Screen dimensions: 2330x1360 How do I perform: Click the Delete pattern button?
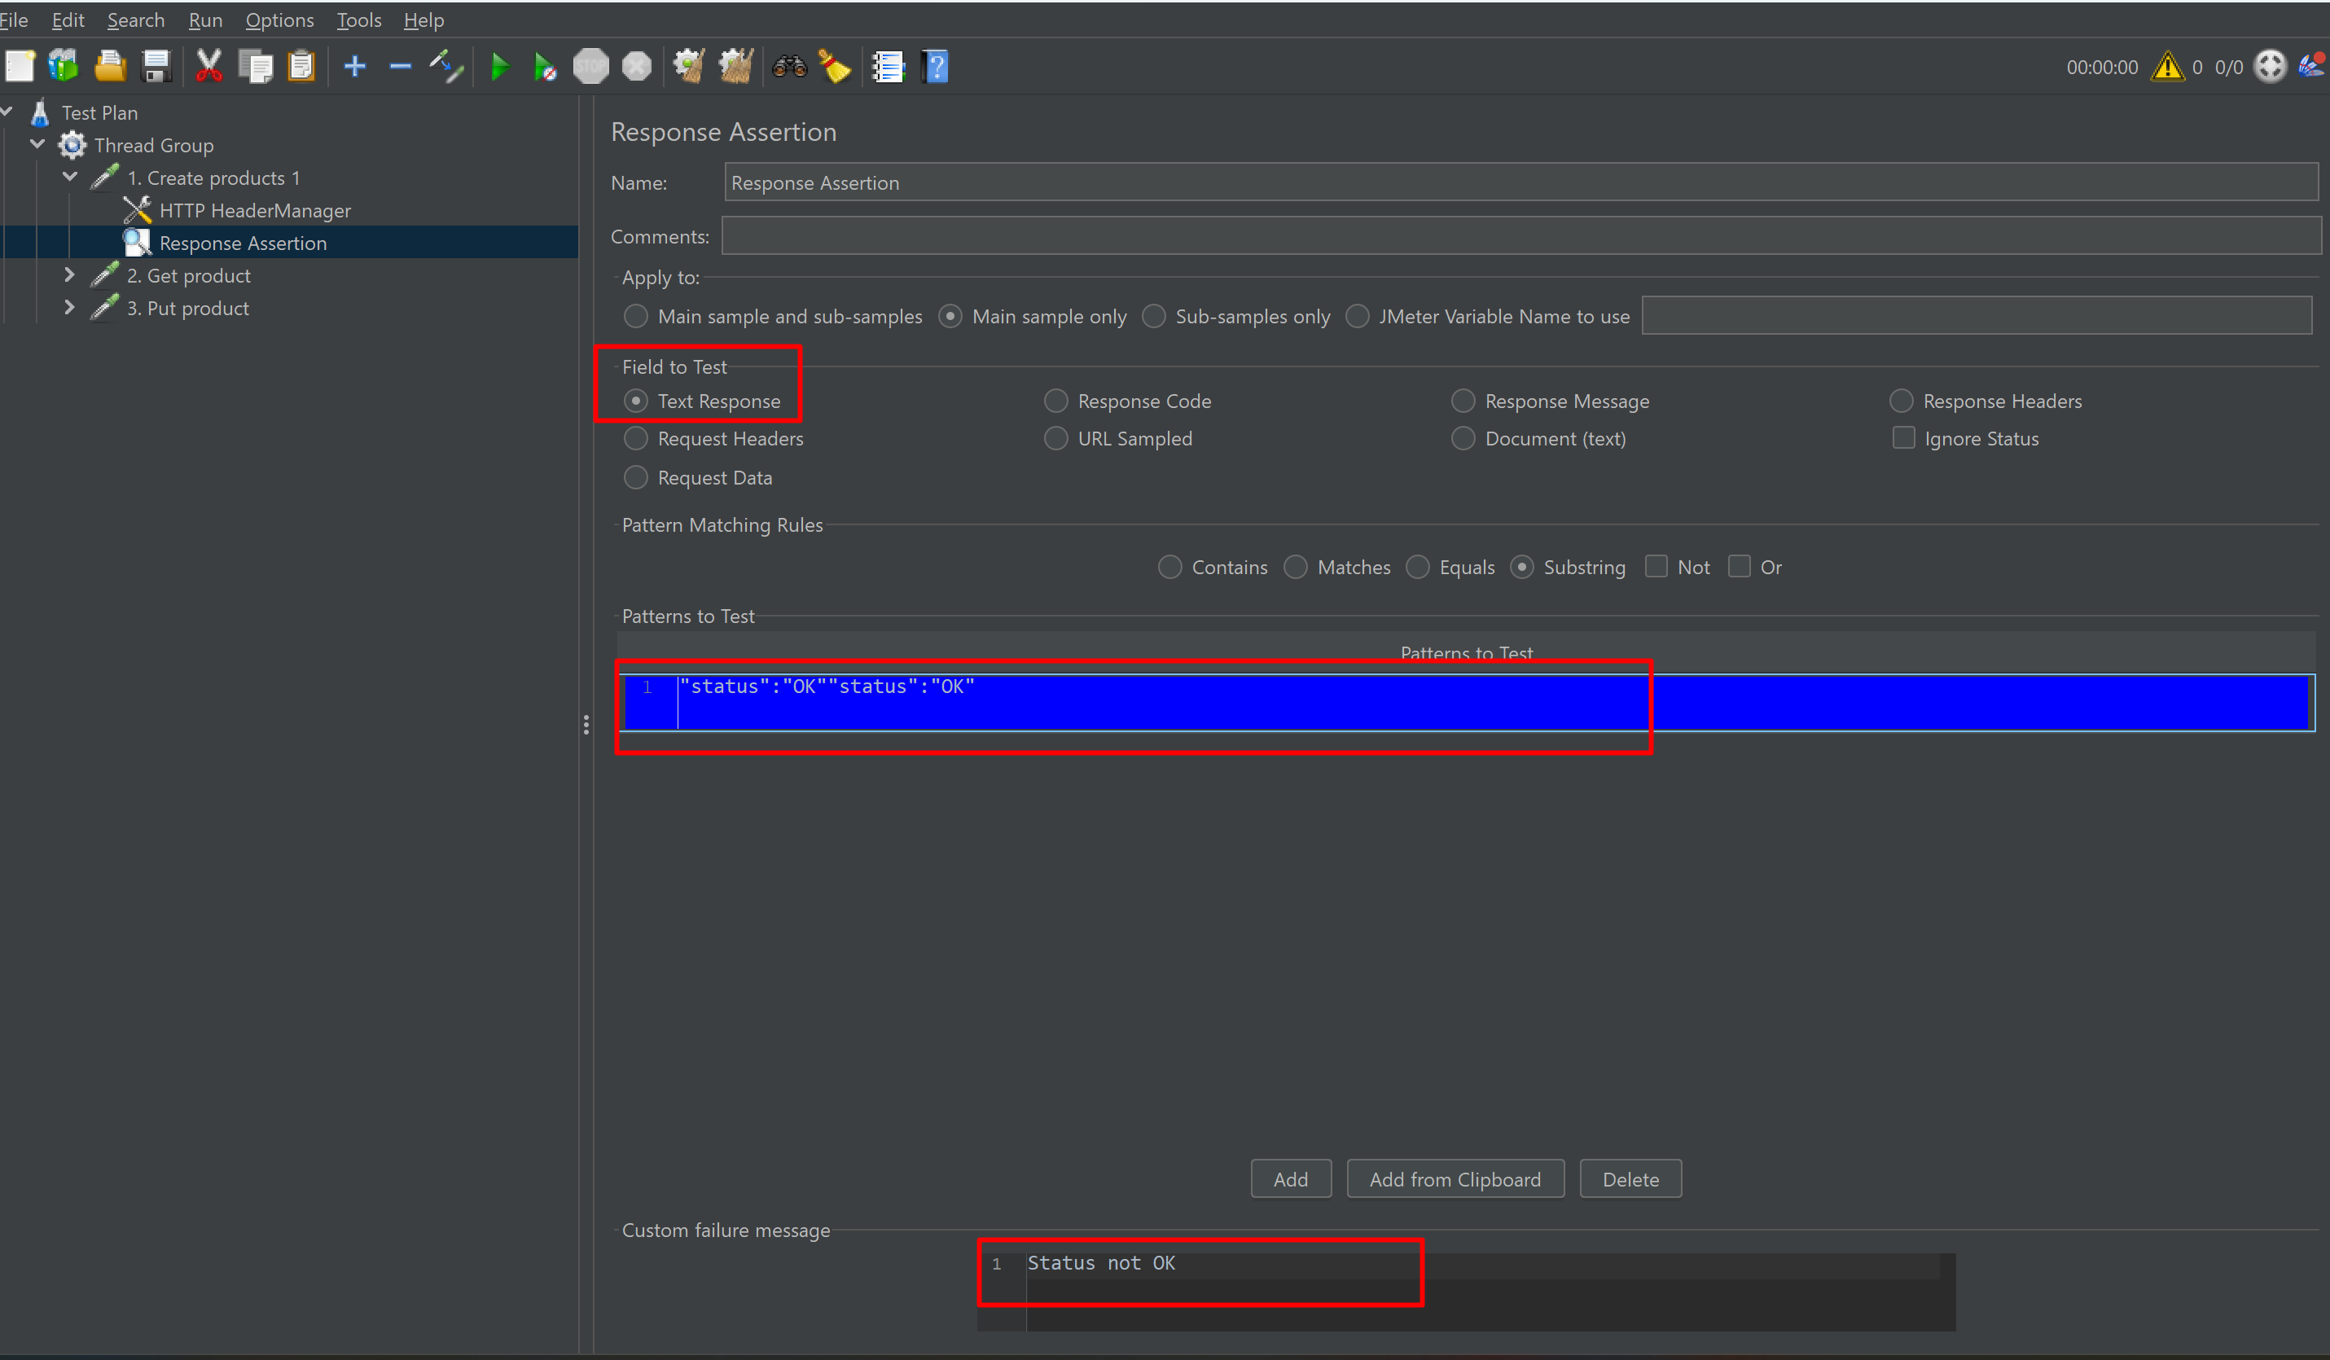1630,1180
